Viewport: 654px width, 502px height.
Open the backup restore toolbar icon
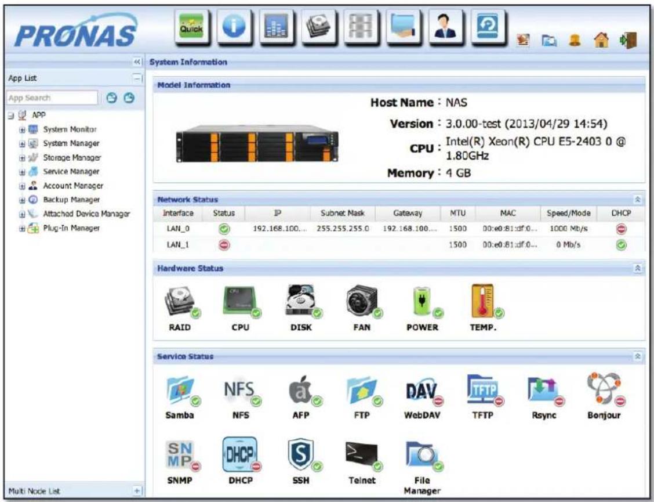tap(488, 27)
